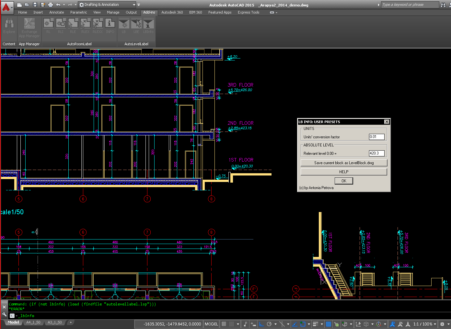Click the Units' conversion factor field

(376, 137)
